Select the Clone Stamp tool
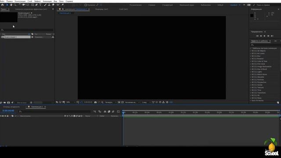 49,5
